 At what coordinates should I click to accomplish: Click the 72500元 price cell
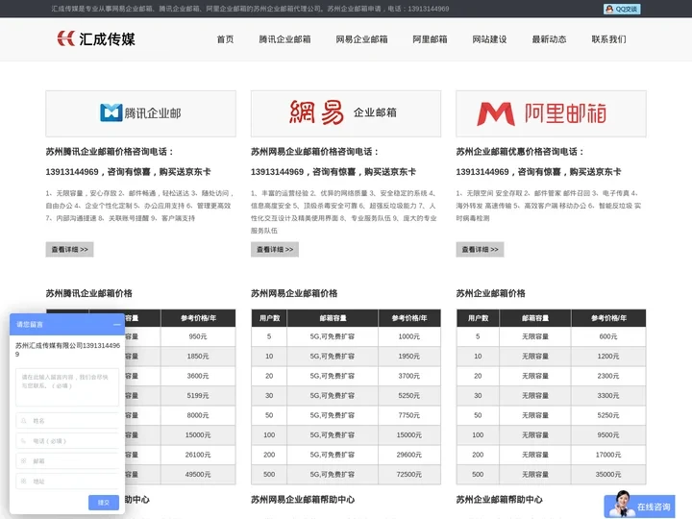(409, 475)
